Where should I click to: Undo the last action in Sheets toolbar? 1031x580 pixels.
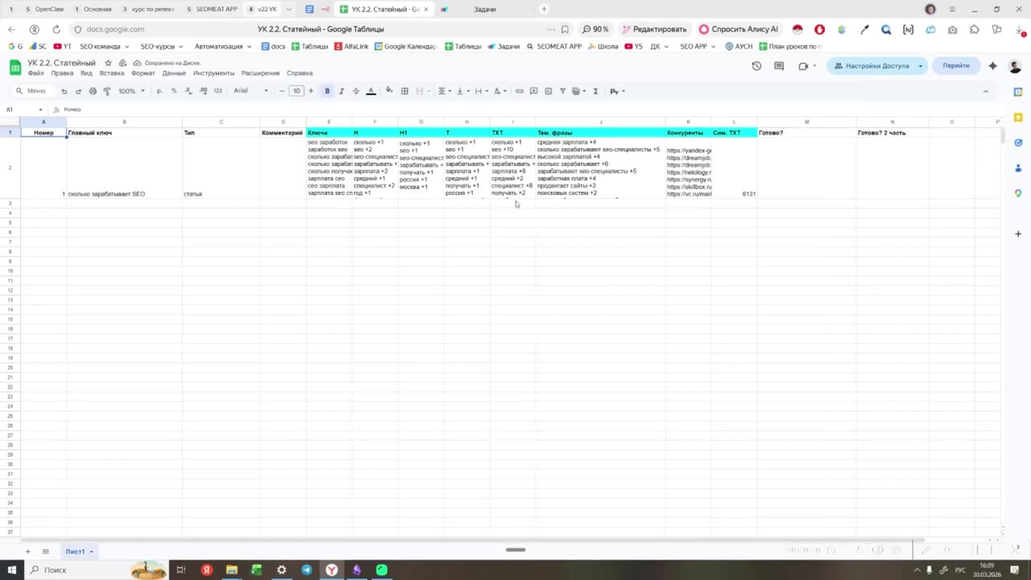(64, 91)
